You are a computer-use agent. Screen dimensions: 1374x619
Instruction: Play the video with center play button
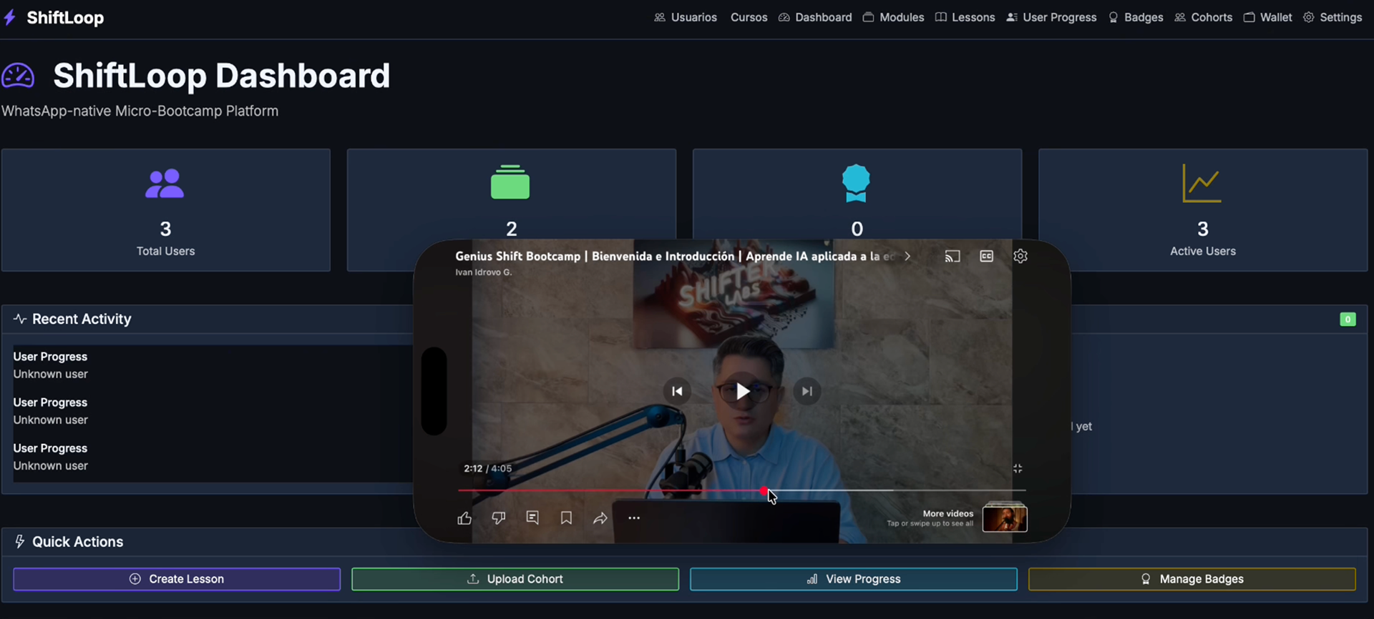pyautogui.click(x=742, y=391)
